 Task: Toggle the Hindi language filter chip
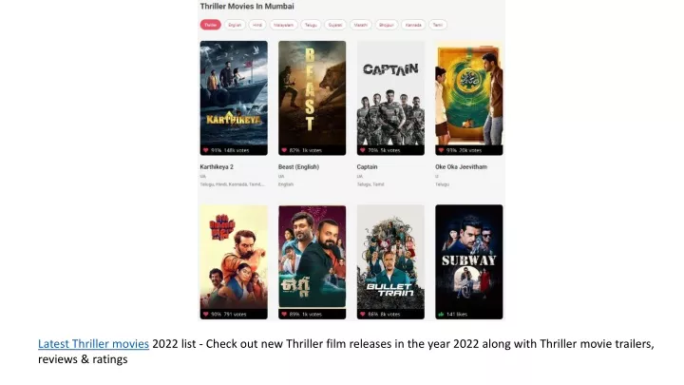pyautogui.click(x=257, y=25)
